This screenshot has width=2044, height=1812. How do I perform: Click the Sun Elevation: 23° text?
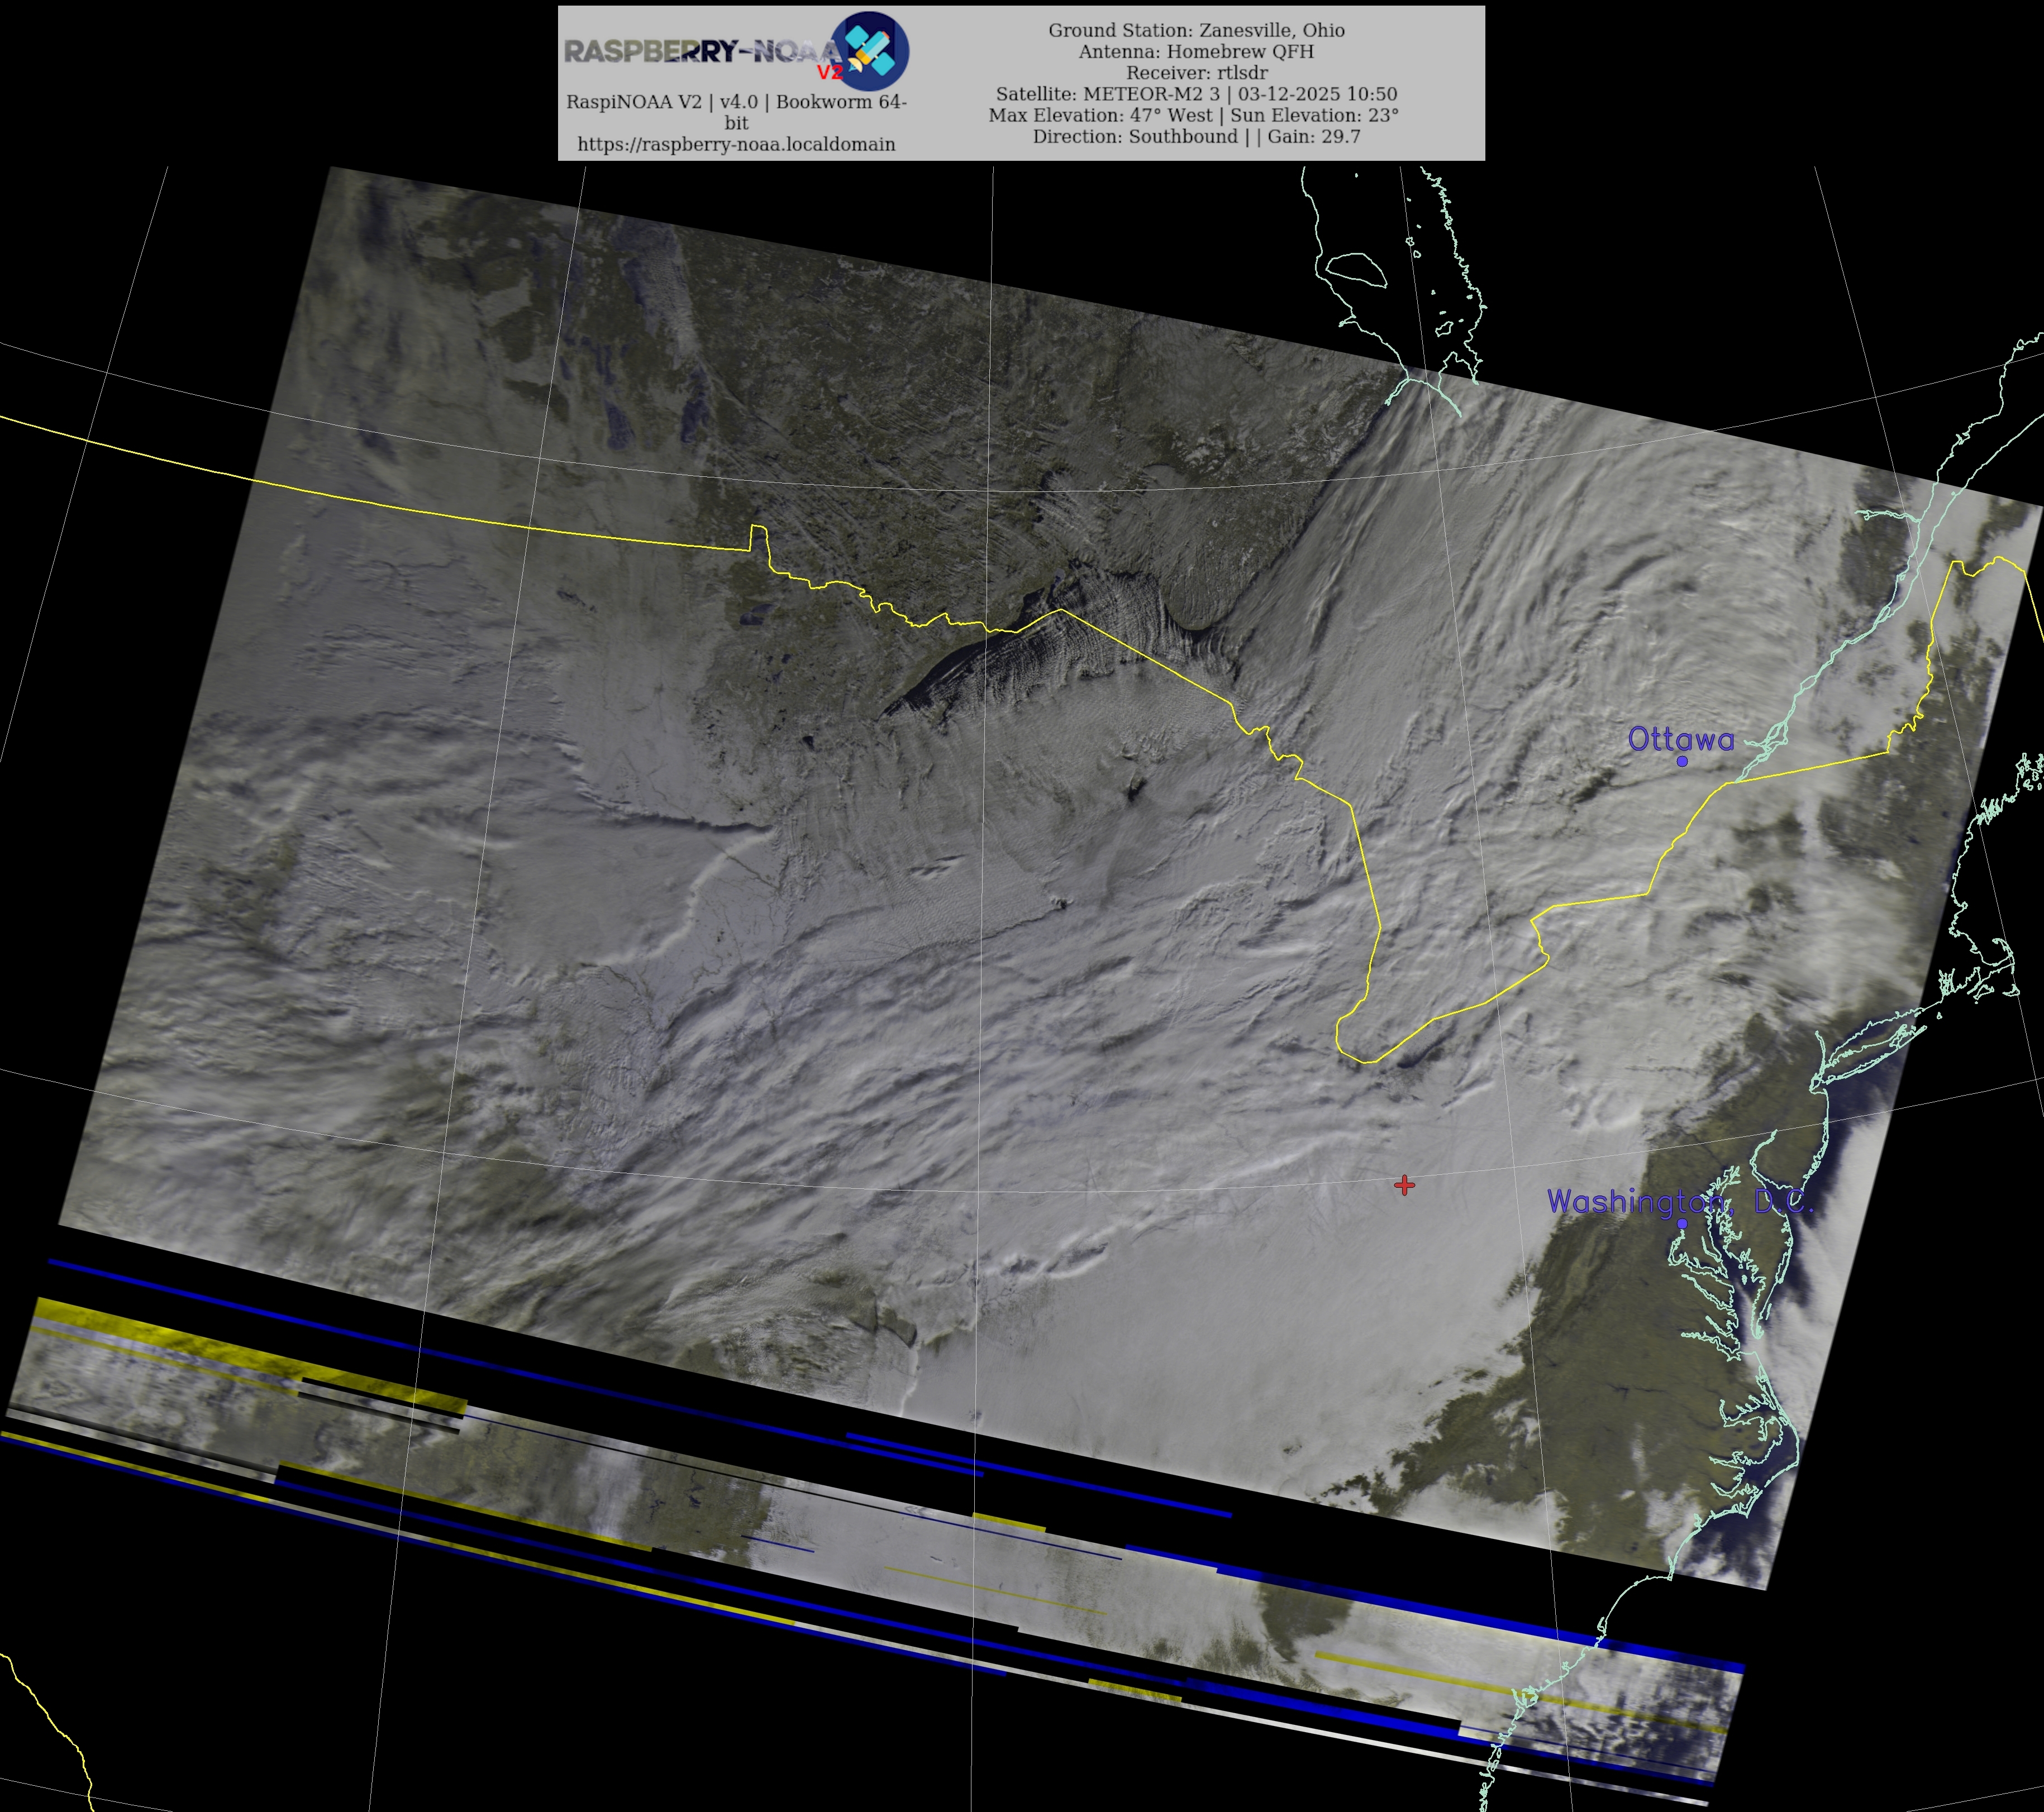coord(1314,115)
